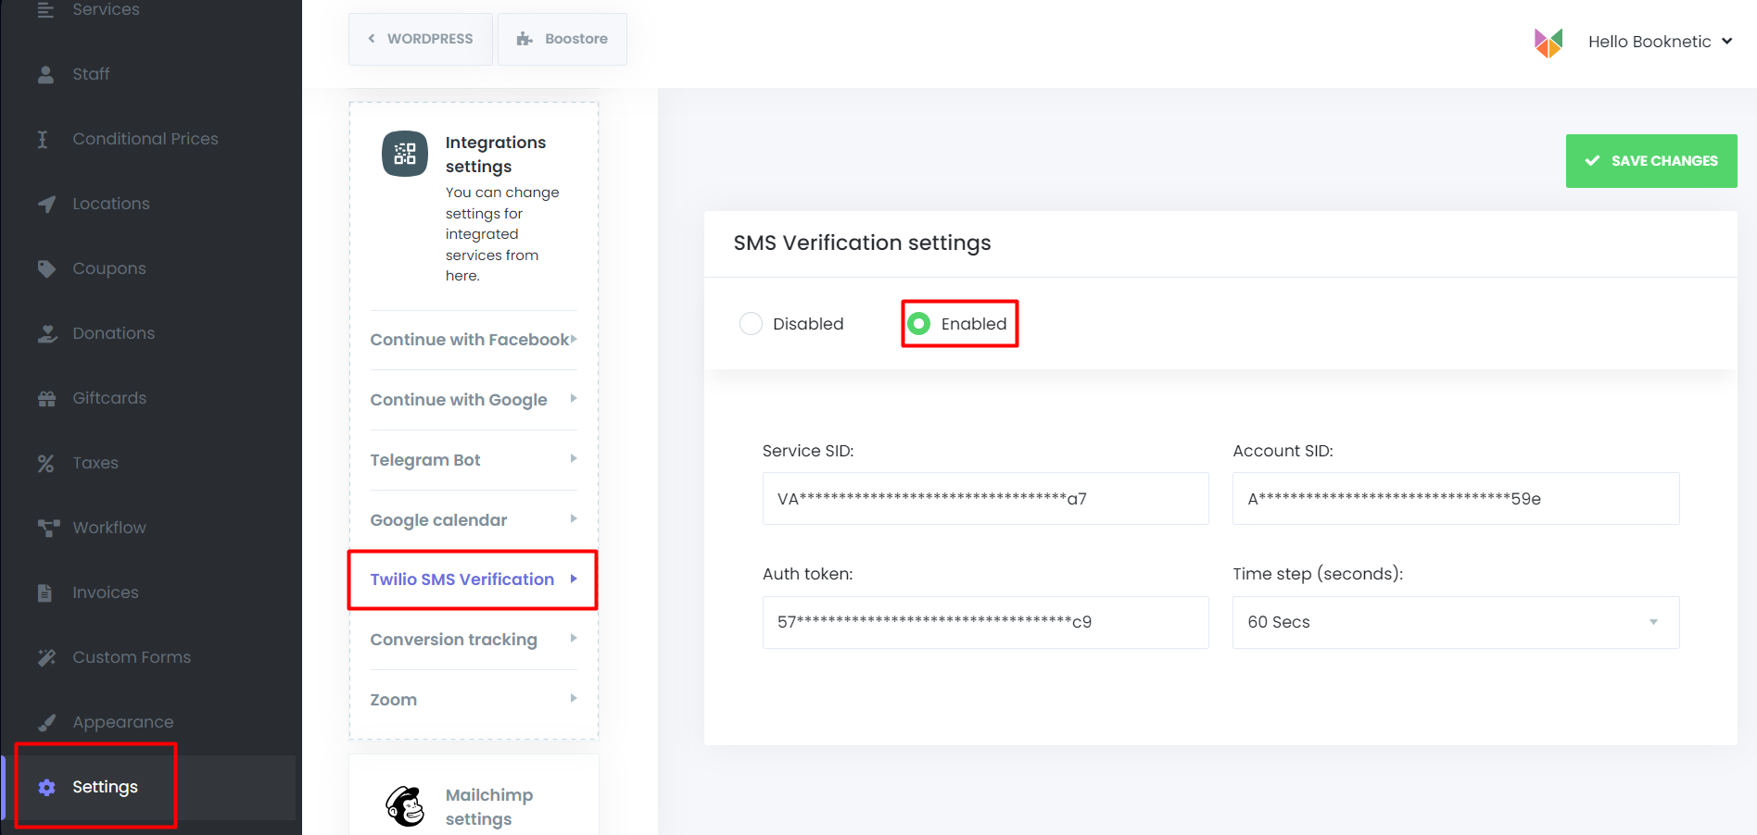Open the Time step 60 Secs dropdown
The image size is (1757, 835).
(1455, 622)
